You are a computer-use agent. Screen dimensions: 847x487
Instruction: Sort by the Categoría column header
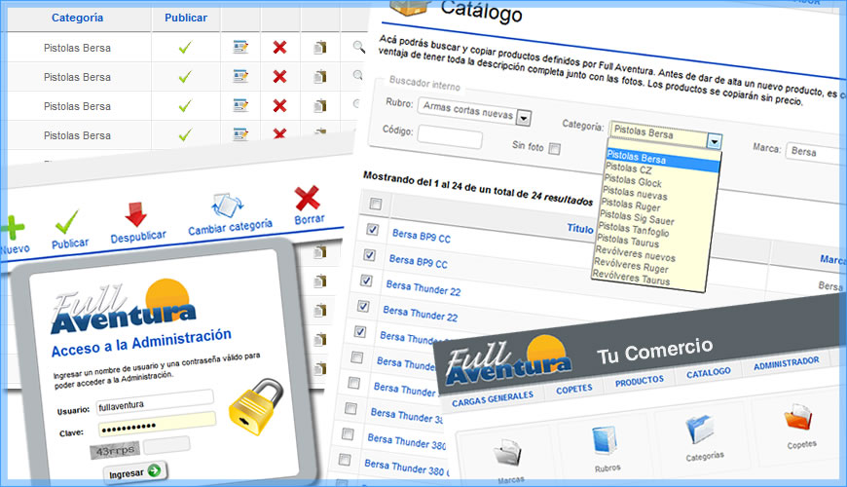(x=77, y=18)
